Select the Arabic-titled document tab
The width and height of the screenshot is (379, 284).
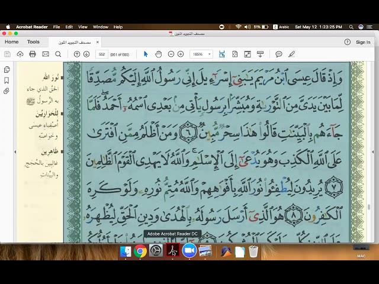(x=75, y=42)
